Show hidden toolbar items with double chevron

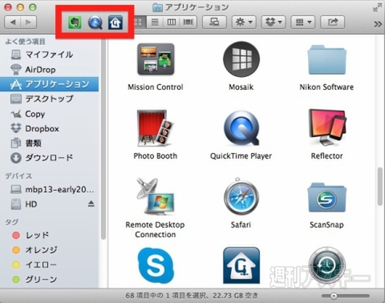[x=378, y=24]
